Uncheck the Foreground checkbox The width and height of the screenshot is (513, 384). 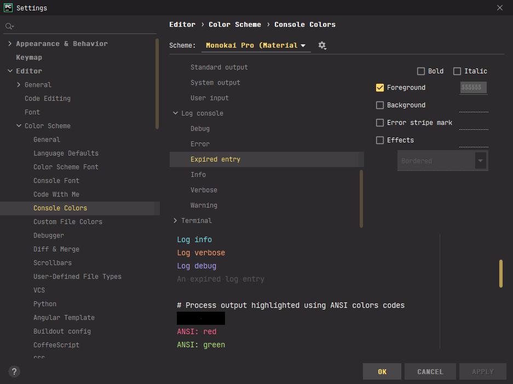tap(380, 88)
